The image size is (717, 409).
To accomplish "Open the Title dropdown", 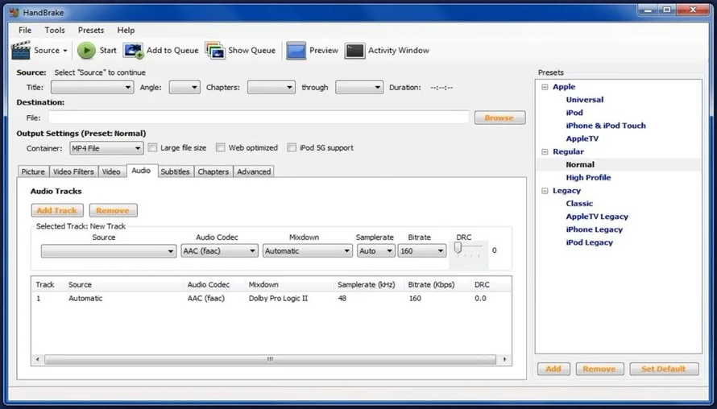I will 93,87.
